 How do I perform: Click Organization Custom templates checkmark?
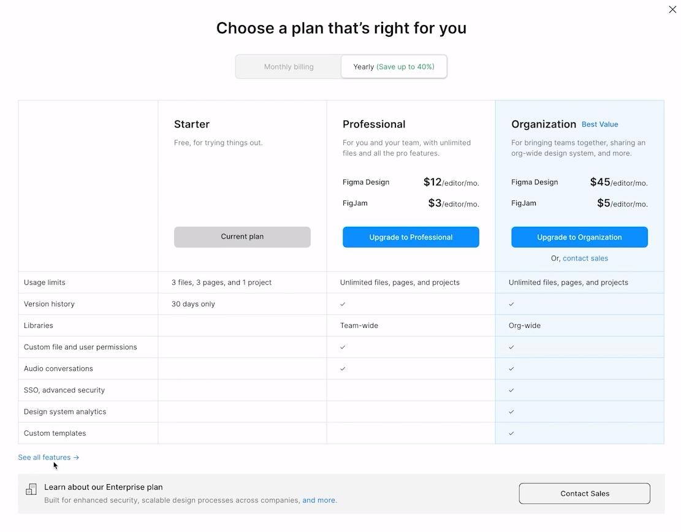tap(511, 433)
